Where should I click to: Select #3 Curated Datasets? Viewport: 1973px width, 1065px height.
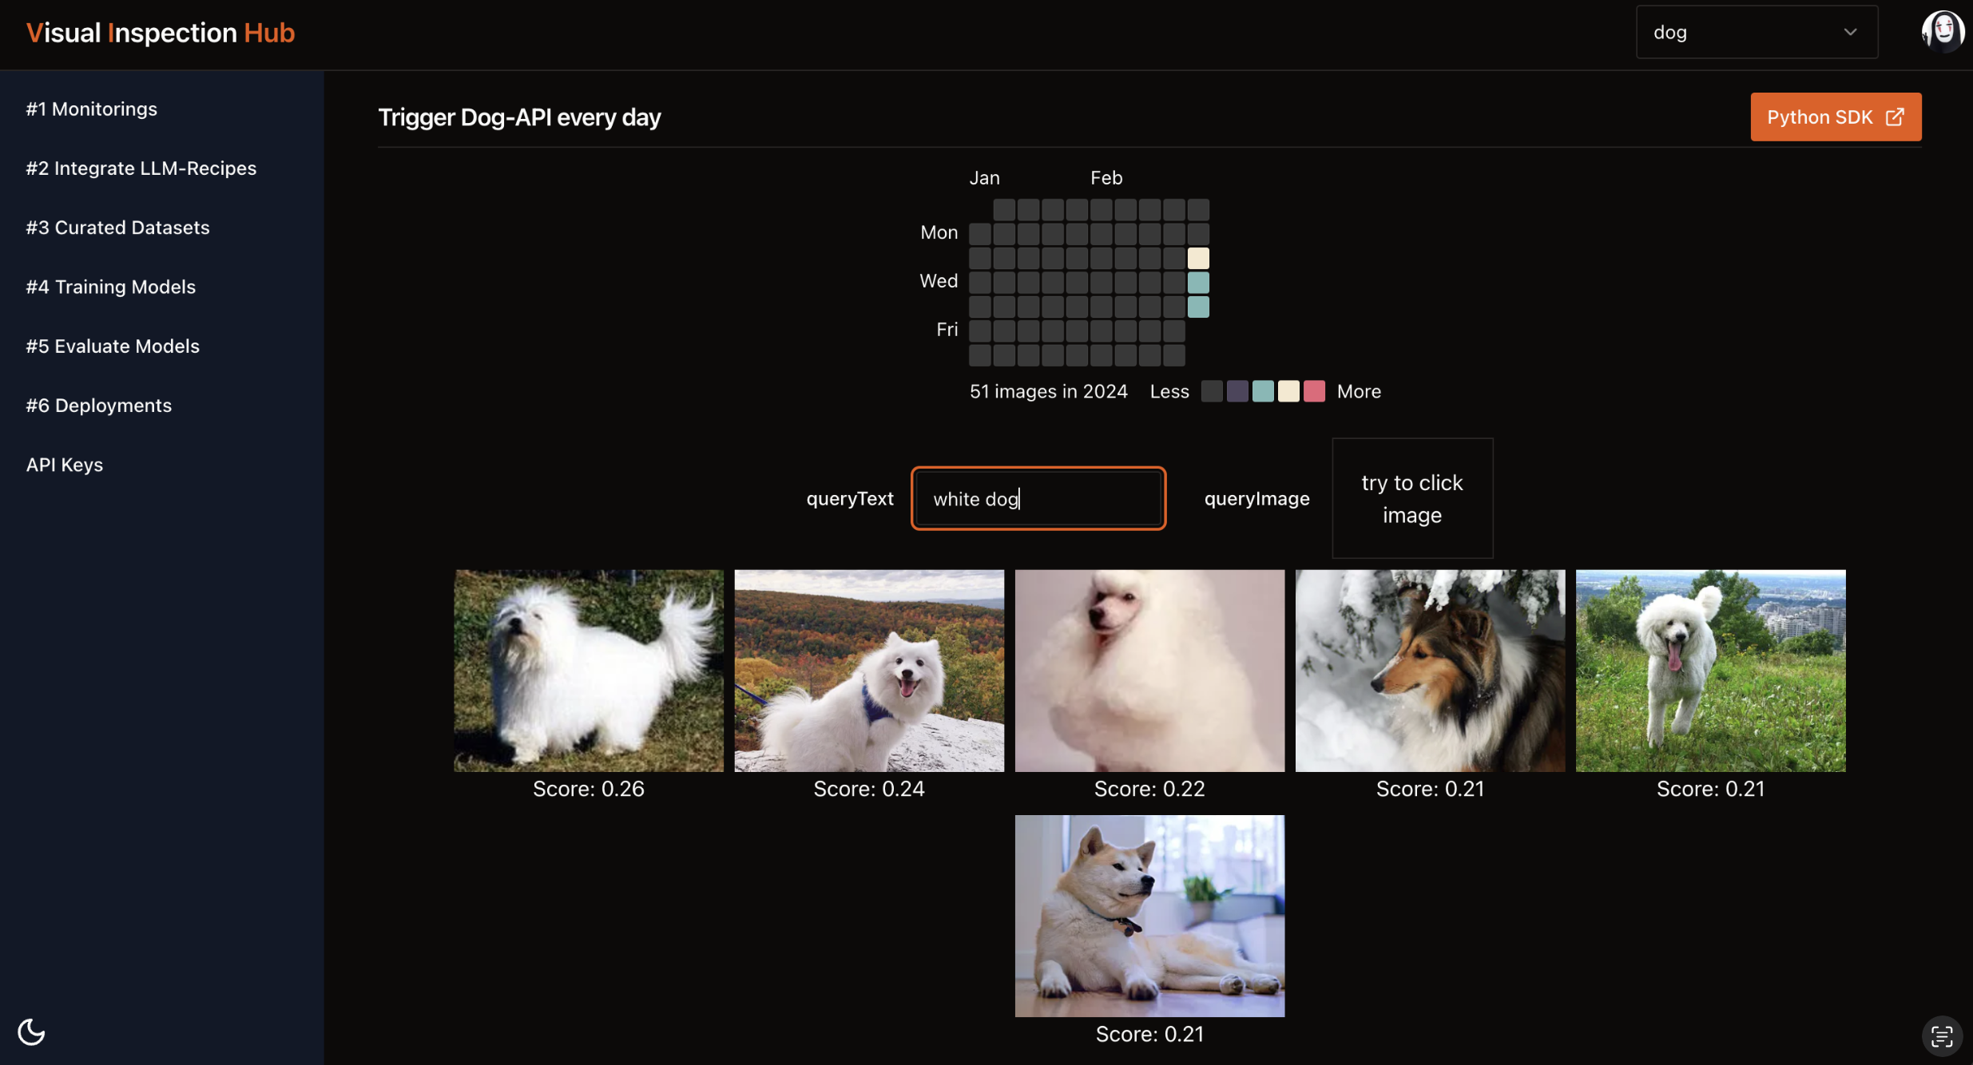118,228
